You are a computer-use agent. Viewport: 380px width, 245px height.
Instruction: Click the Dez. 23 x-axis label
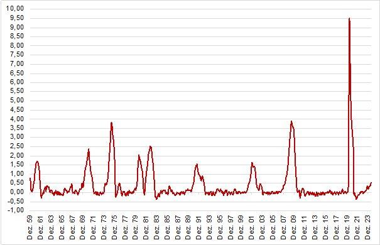pos(368,227)
